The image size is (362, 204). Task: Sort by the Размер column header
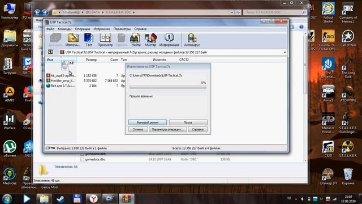click(91, 59)
